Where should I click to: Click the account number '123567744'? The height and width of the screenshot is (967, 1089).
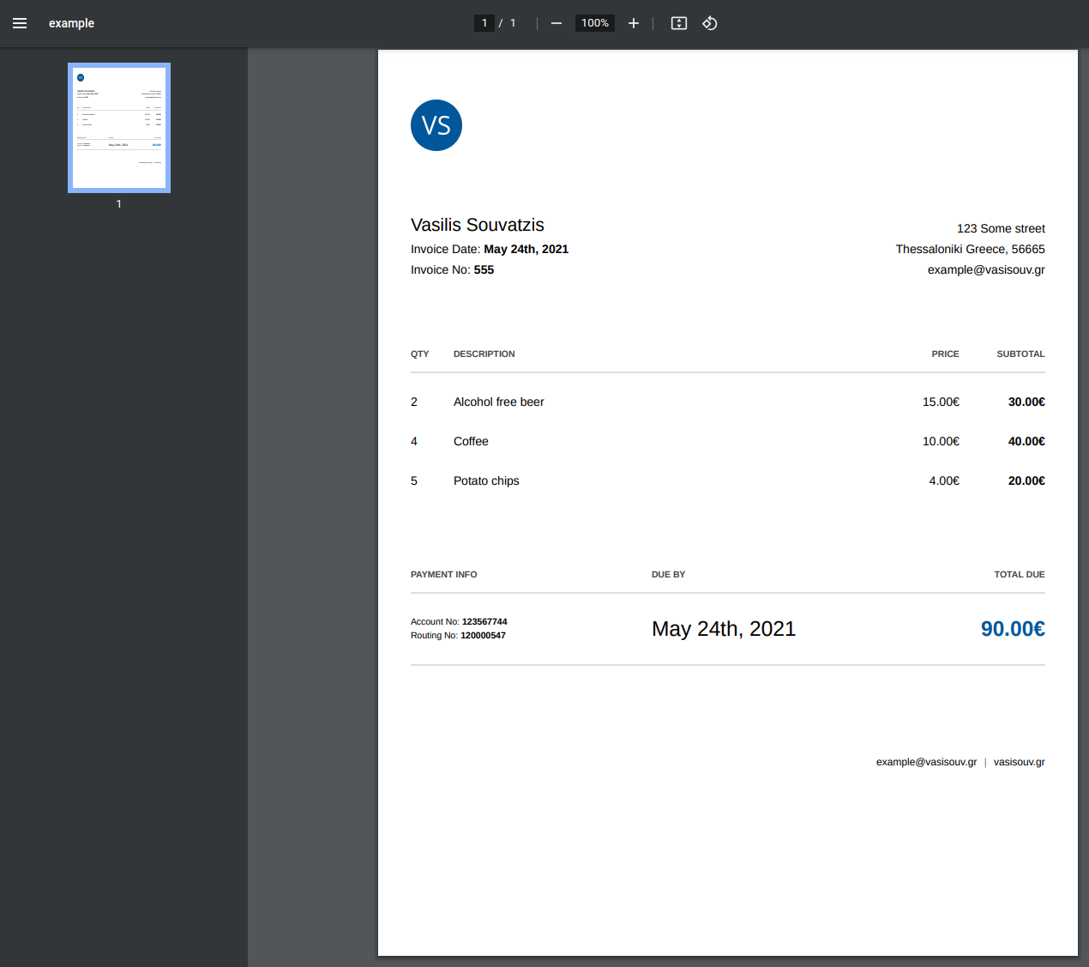[x=484, y=621]
